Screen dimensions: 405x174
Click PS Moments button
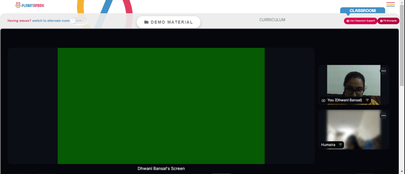[388, 21]
